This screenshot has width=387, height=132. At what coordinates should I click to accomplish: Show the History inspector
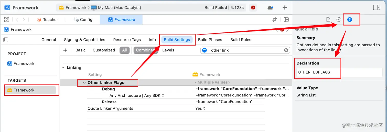pyautogui.click(x=339, y=20)
